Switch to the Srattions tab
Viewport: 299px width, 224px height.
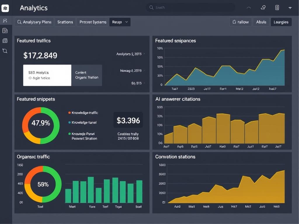[65, 22]
